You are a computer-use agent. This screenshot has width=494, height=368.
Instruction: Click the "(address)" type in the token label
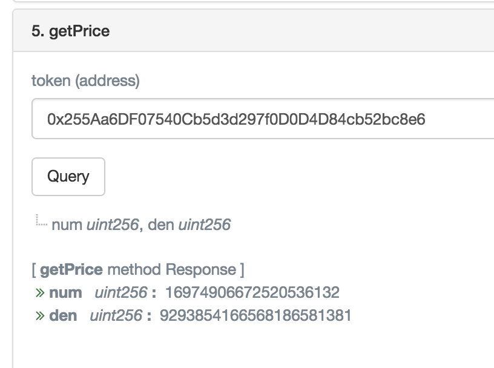107,80
